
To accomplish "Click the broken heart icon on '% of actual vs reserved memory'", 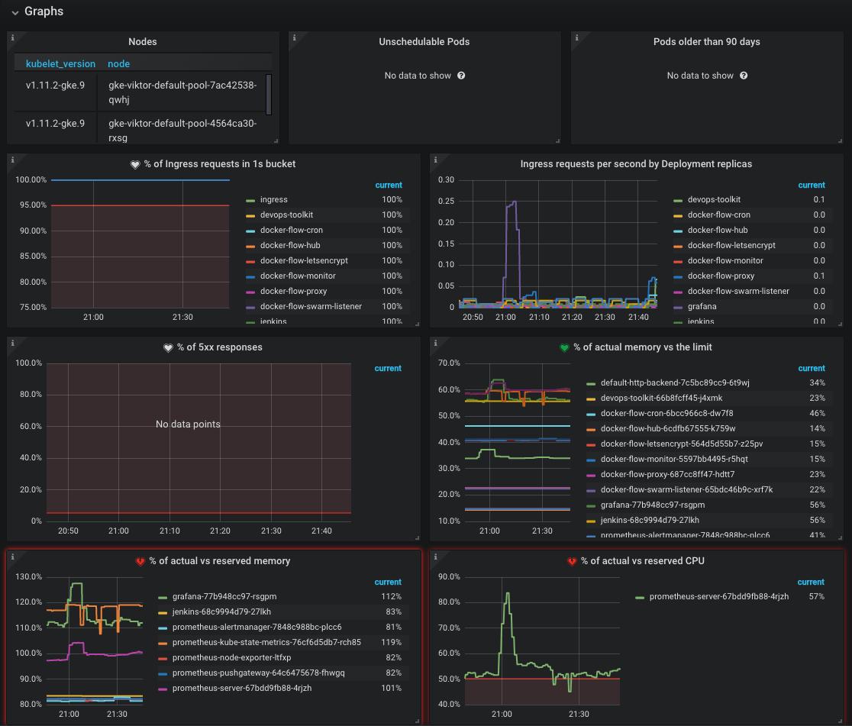I will tap(141, 561).
